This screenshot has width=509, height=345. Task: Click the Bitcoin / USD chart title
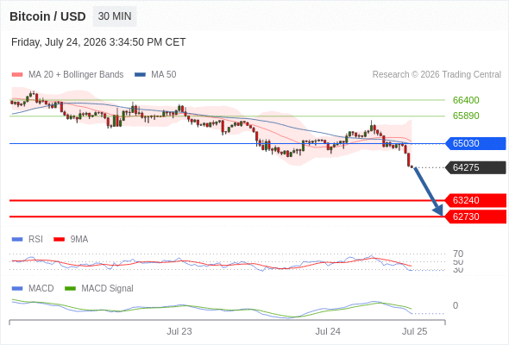click(x=47, y=16)
